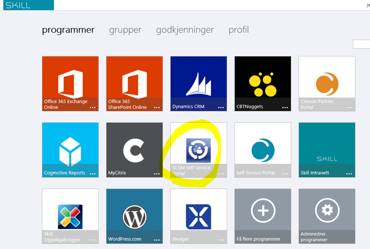Screen dimensions: 370x249
Task: Open the profil tab
Action: pyautogui.click(x=238, y=30)
